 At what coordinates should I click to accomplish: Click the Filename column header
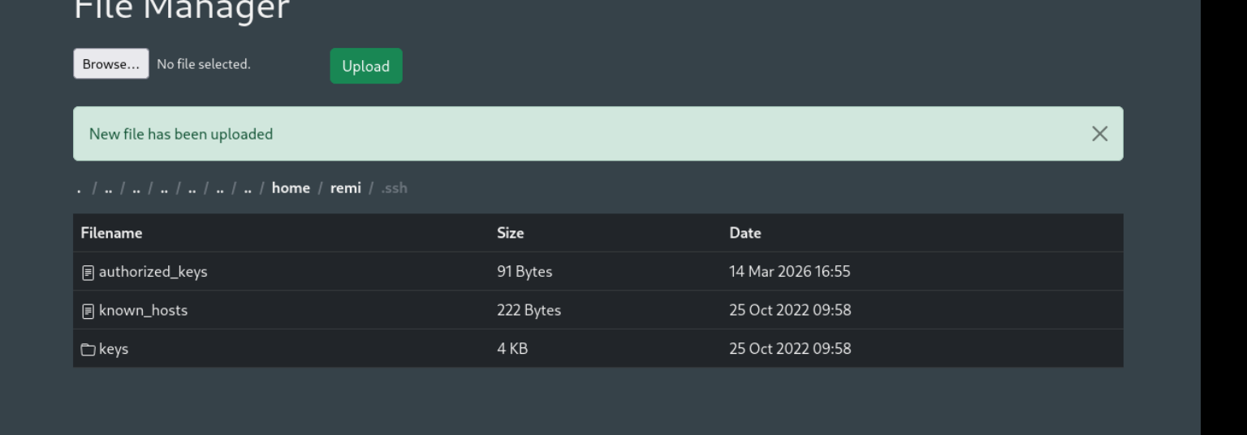point(111,233)
